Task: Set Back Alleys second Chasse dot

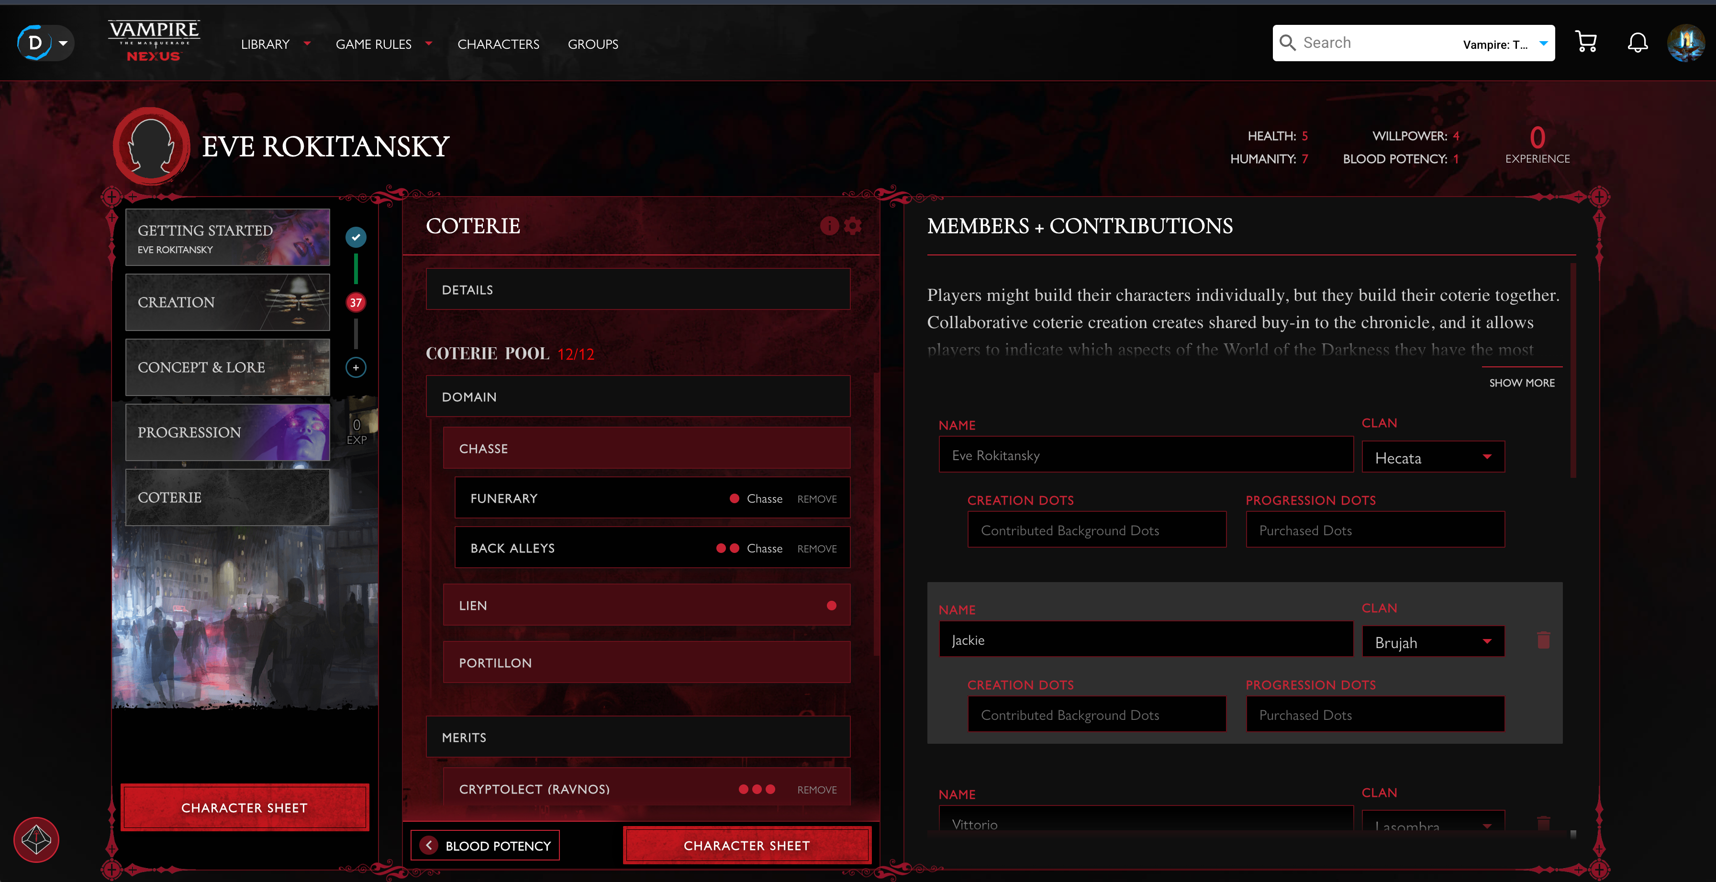Action: point(734,549)
